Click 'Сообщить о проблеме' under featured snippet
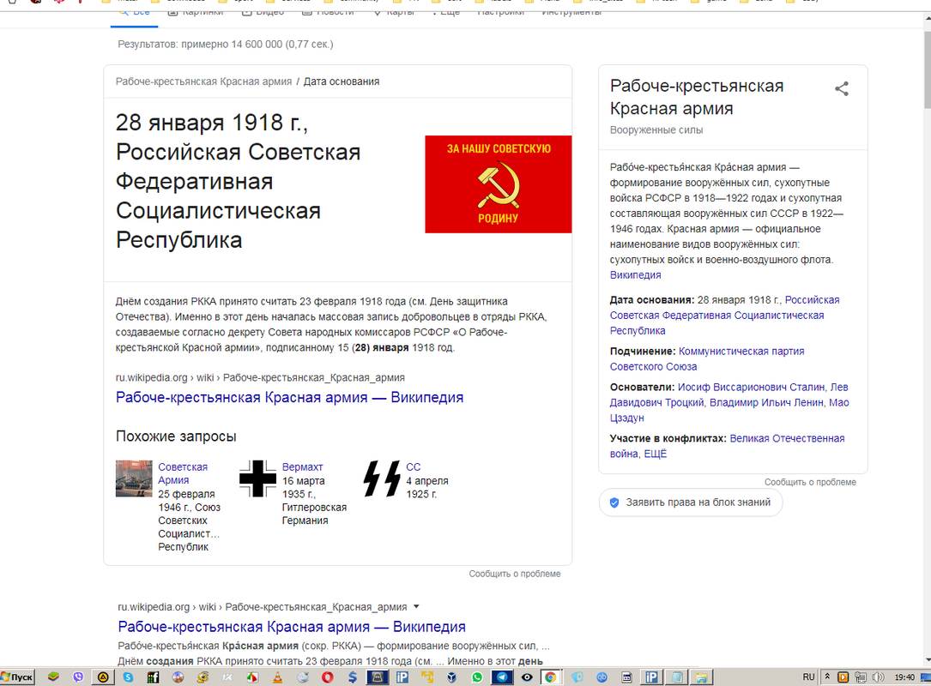Image resolution: width=931 pixels, height=686 pixels. (x=515, y=574)
